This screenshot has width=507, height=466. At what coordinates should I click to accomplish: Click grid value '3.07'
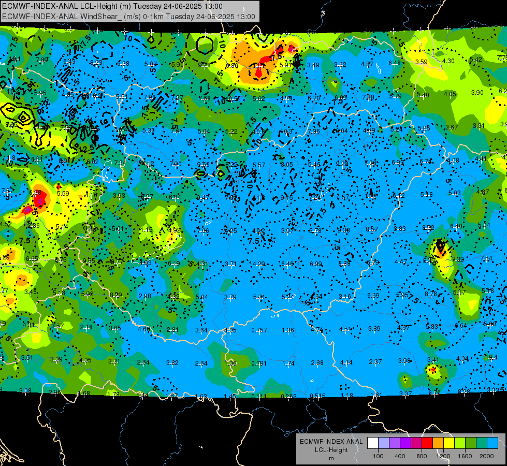(405, 394)
